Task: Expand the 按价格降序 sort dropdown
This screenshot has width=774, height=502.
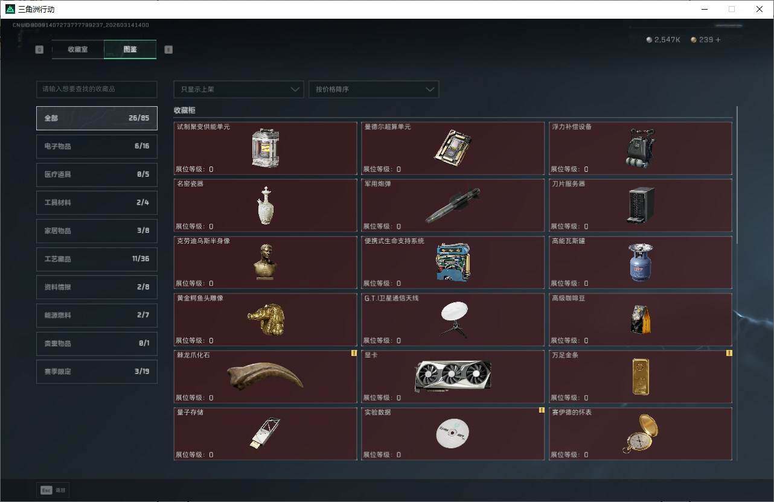Action: click(374, 89)
